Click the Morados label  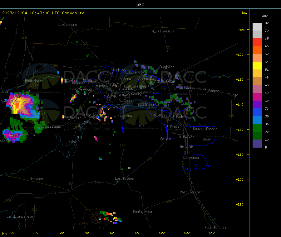[37, 179]
